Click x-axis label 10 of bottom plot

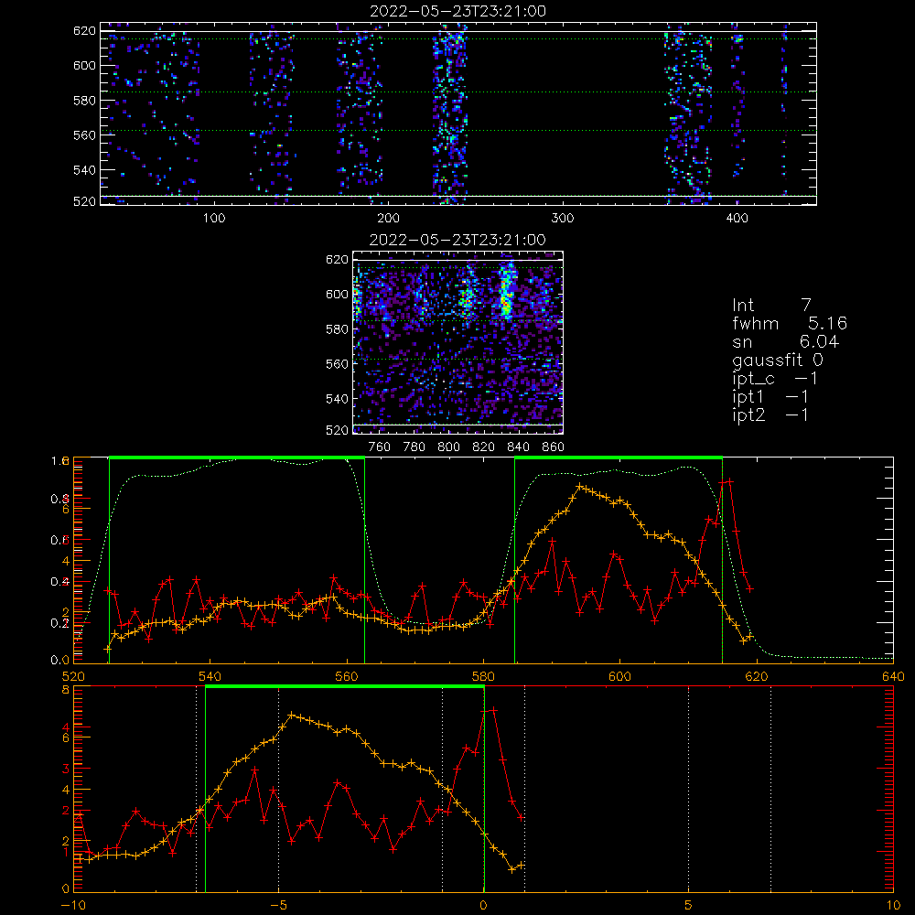pyautogui.click(x=893, y=905)
